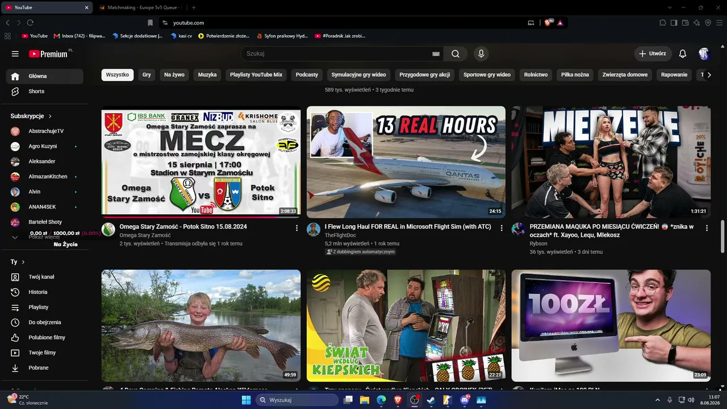Start voice search with the microphone
Image resolution: width=727 pixels, height=409 pixels.
pyautogui.click(x=481, y=54)
